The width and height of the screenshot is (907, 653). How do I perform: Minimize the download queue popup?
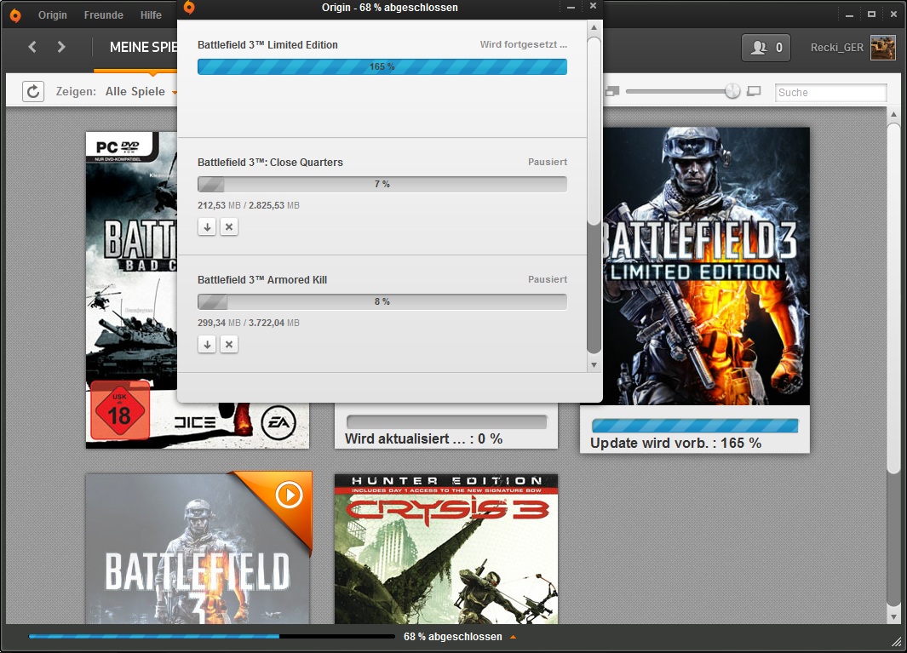click(571, 7)
